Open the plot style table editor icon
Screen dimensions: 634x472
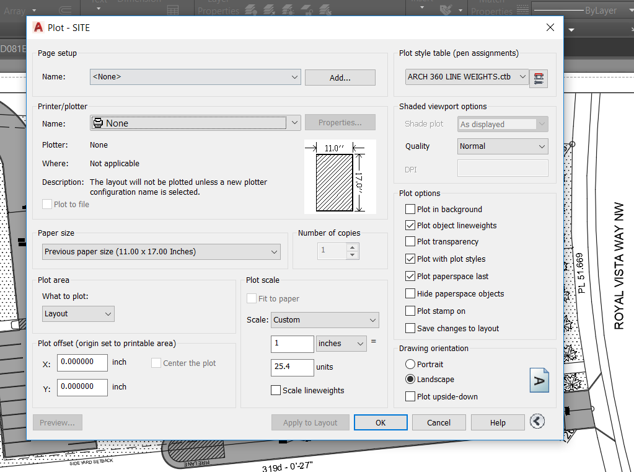click(x=539, y=79)
